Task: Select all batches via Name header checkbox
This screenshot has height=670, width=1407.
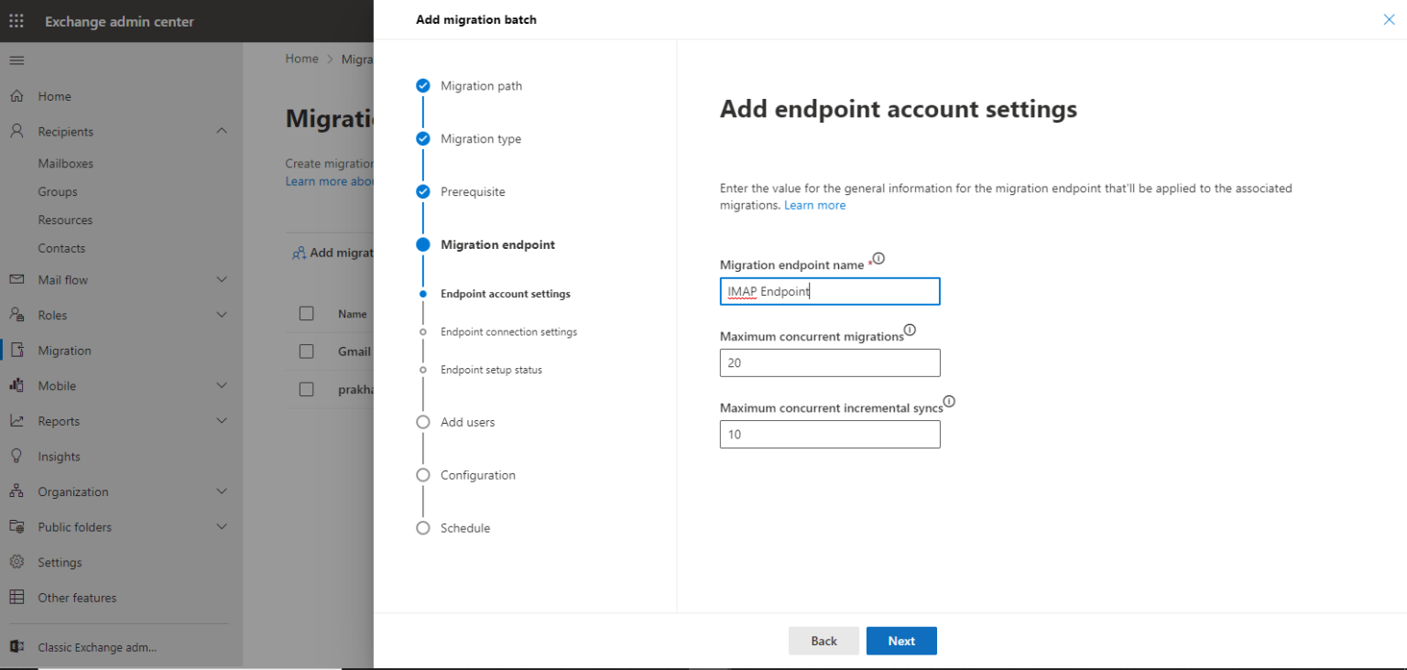Action: coord(306,313)
